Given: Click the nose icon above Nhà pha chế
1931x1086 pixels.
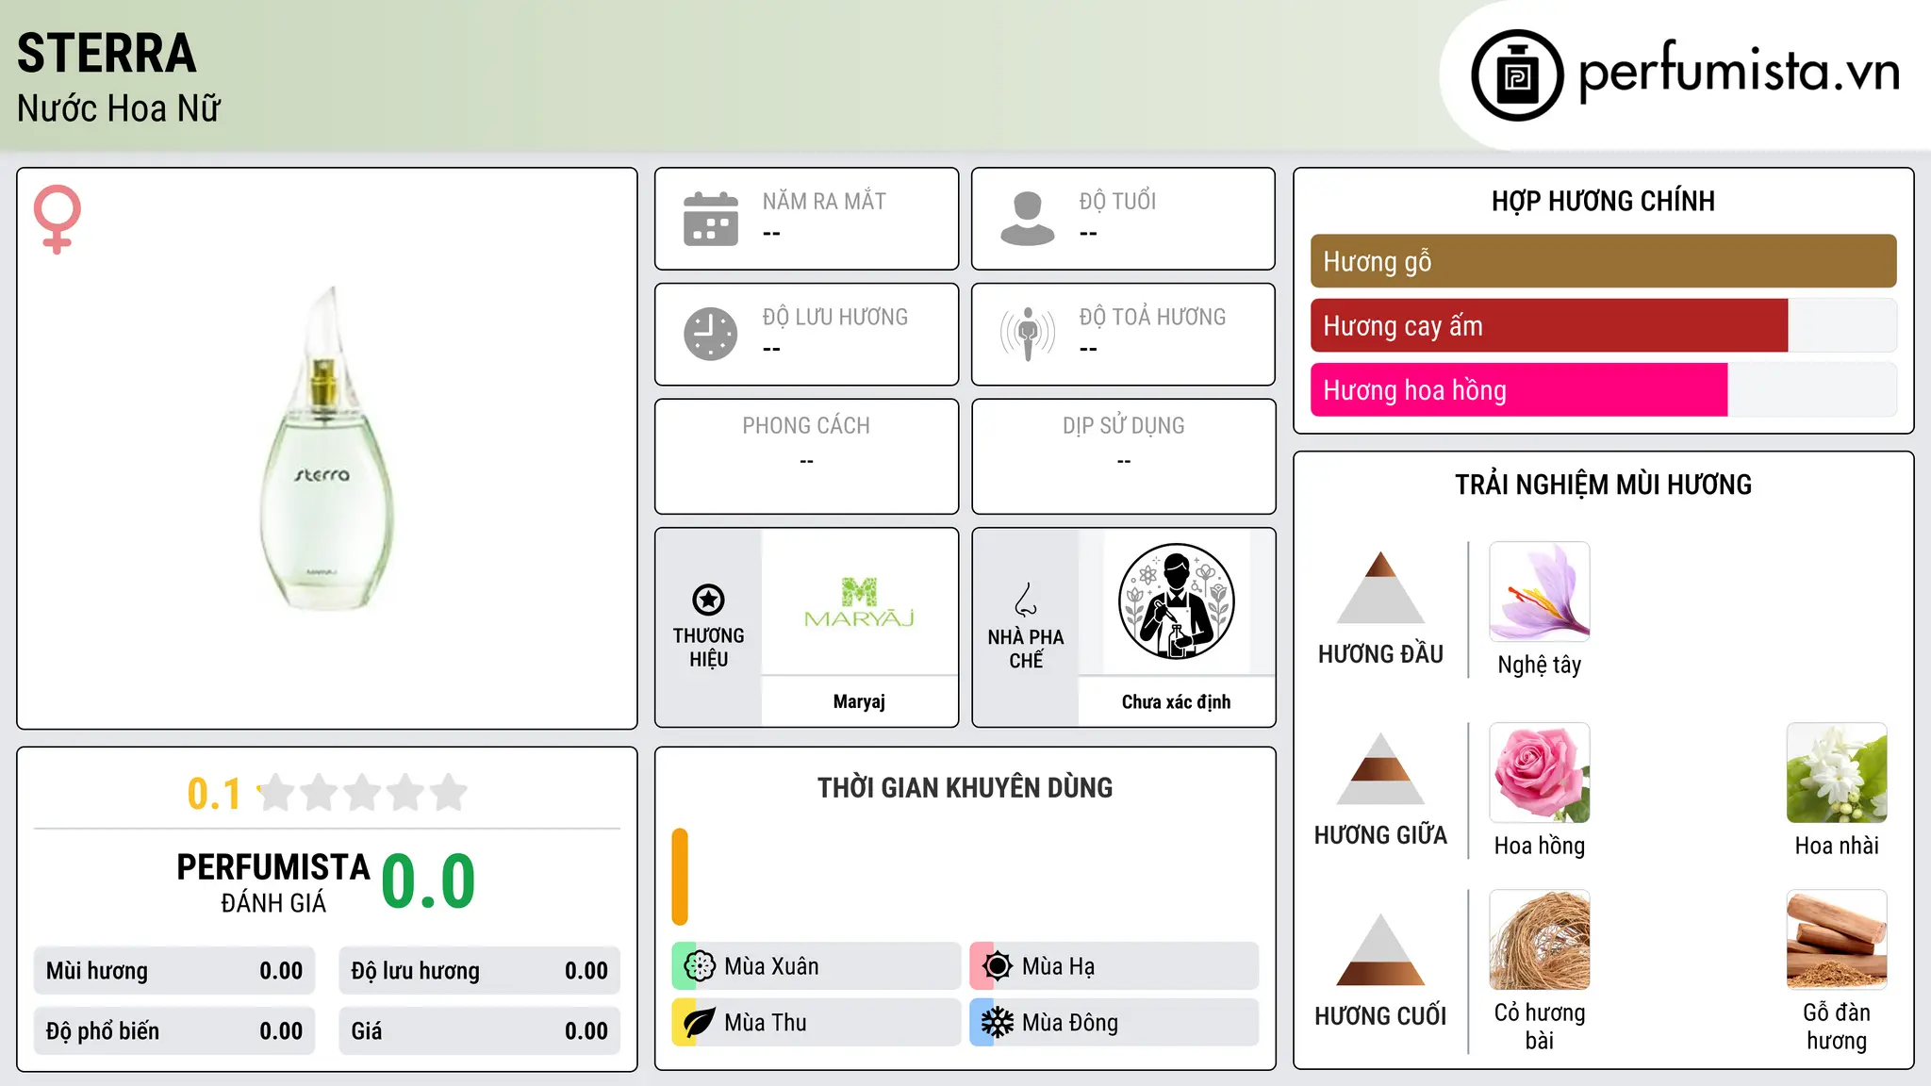Looking at the screenshot, I should click(x=1026, y=600).
